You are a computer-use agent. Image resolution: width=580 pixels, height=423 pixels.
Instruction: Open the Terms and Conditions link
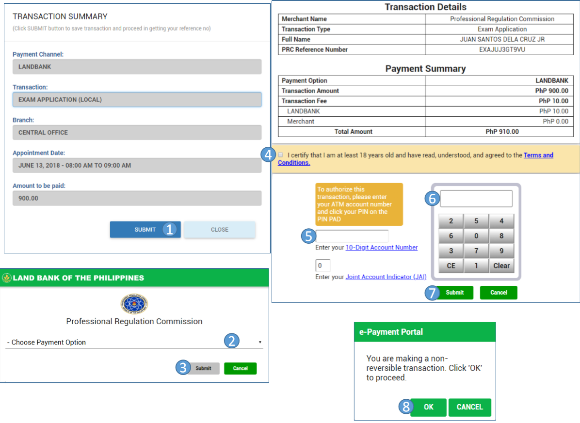(x=538, y=155)
